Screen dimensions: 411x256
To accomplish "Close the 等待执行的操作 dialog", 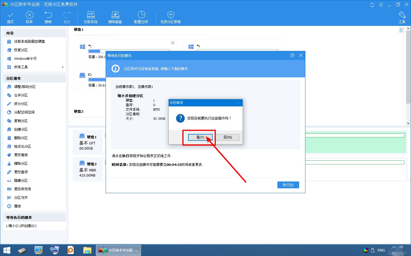I will click(x=301, y=55).
